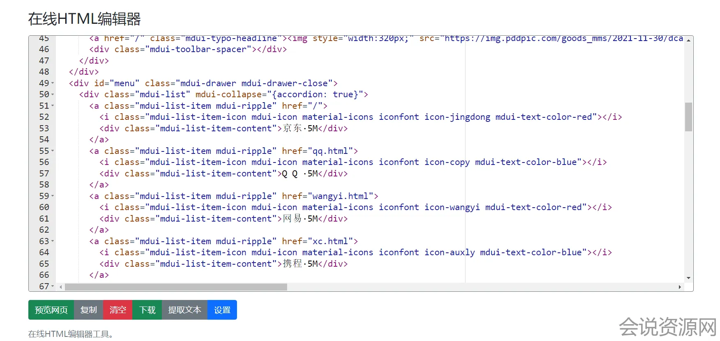Viewport: 720px width, 341px height.
Task: Click the horizontal scrollbar right arrow
Action: [680, 287]
